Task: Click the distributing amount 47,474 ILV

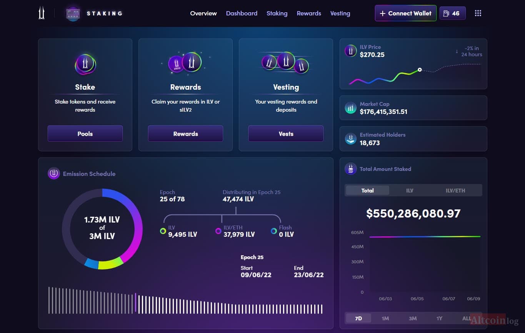Action: pos(238,199)
